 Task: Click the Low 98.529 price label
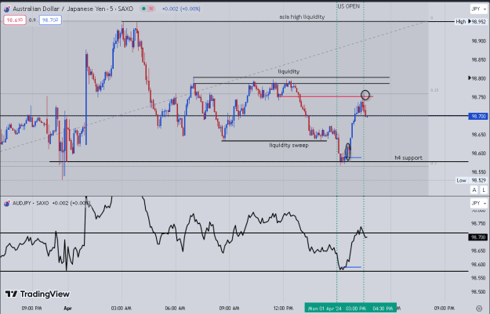point(471,180)
